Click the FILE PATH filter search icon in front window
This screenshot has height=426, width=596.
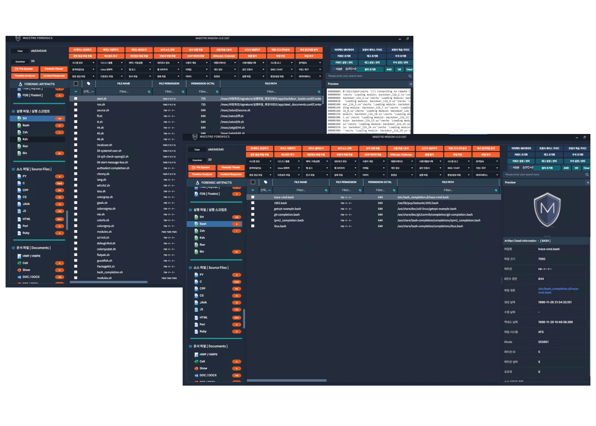click(496, 190)
